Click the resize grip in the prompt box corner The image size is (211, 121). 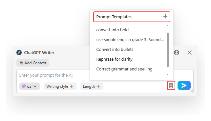point(191,91)
